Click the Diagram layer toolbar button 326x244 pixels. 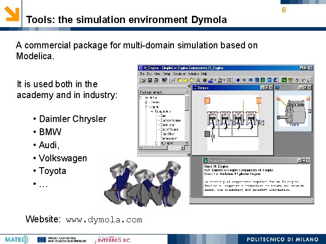coord(257,80)
